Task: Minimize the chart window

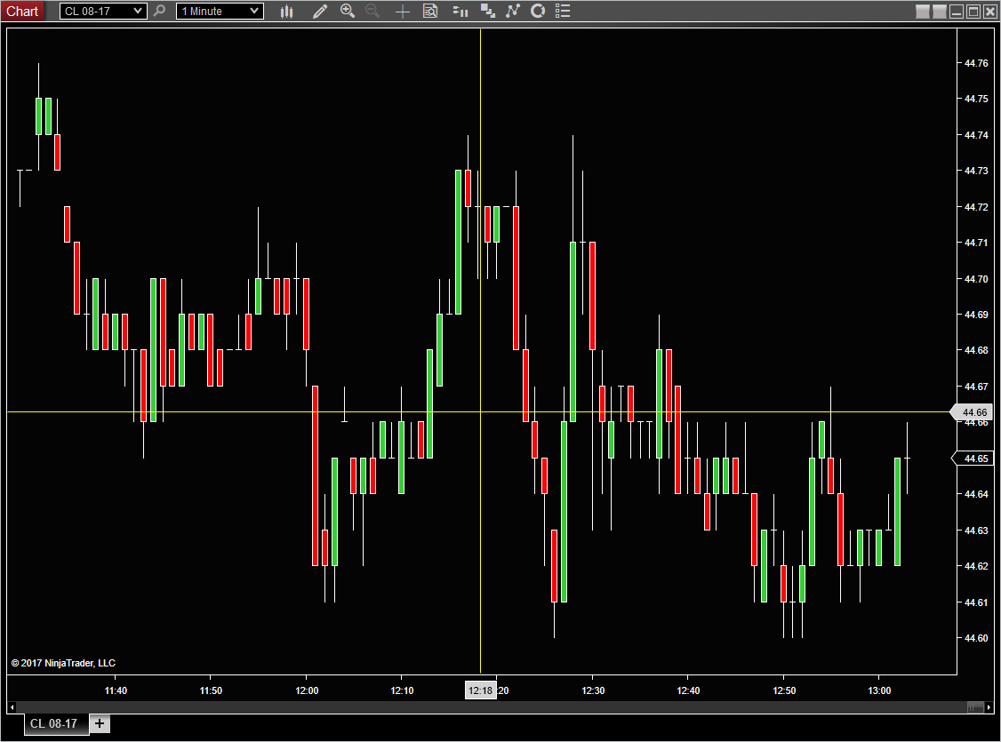Action: pos(957,12)
